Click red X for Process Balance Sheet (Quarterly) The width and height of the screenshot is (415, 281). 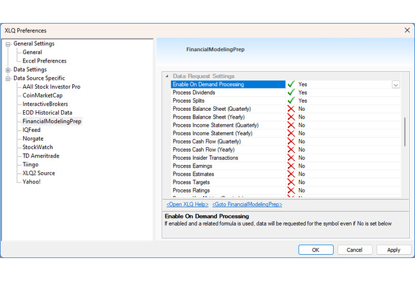tap(291, 109)
